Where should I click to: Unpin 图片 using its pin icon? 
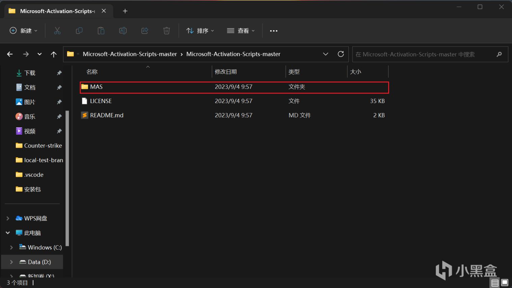pyautogui.click(x=59, y=102)
